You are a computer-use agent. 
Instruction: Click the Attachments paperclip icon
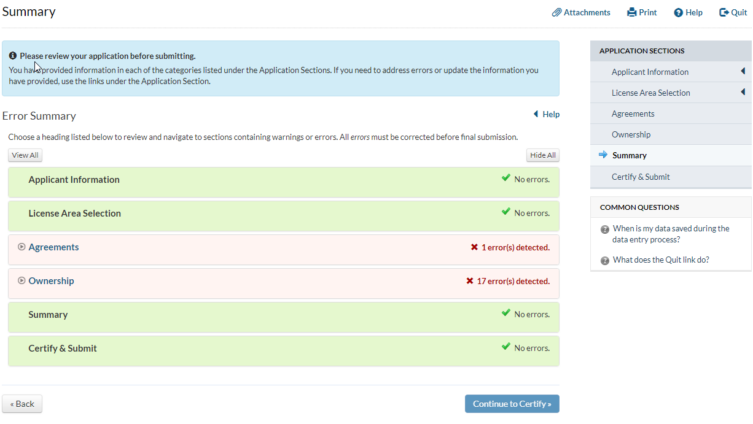pyautogui.click(x=556, y=12)
